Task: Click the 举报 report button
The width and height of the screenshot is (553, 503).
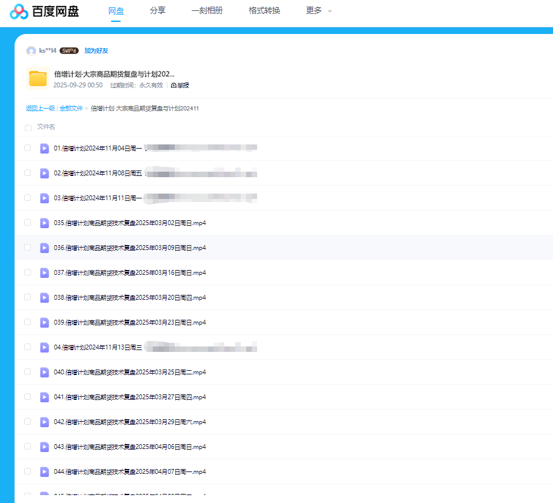Action: 180,86
